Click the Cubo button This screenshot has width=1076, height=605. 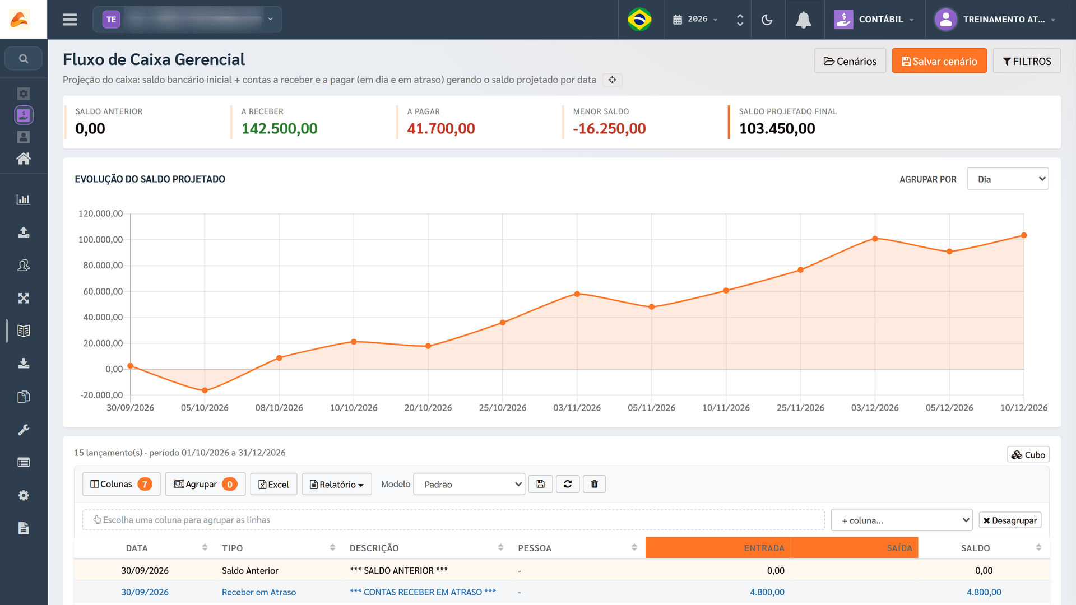tap(1028, 454)
